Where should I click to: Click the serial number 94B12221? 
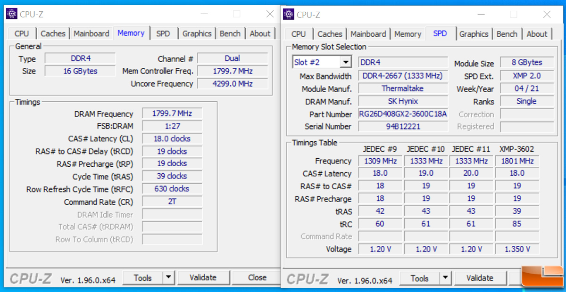coord(403,126)
